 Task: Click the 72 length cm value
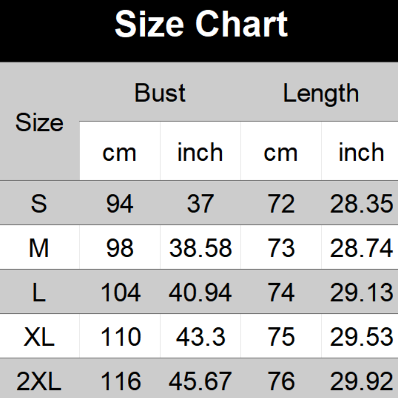point(281,203)
